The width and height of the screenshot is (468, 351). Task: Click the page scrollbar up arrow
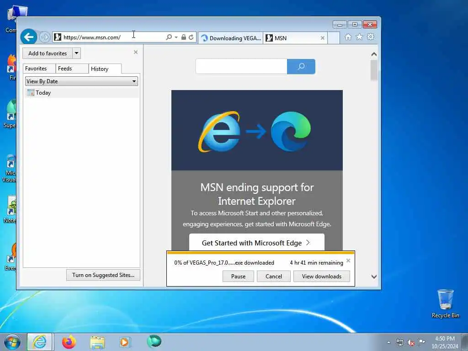(374, 54)
